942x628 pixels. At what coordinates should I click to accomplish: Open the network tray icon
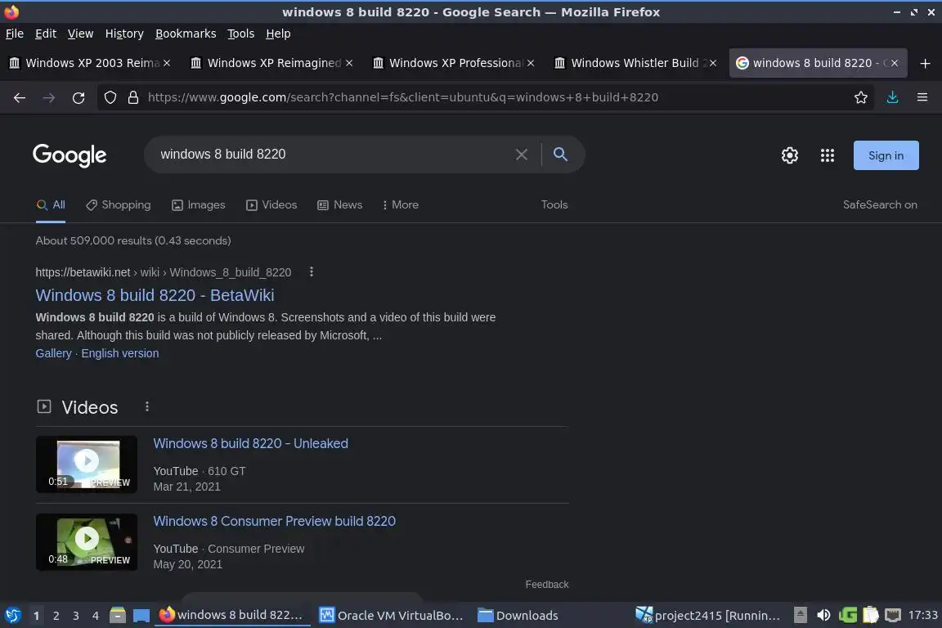[x=893, y=615]
